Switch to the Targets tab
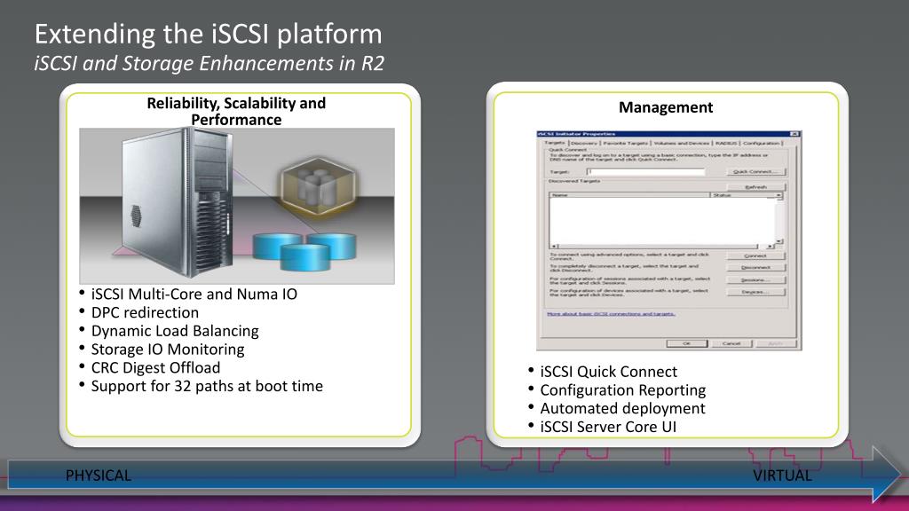The height and width of the screenshot is (511, 909). 555,143
